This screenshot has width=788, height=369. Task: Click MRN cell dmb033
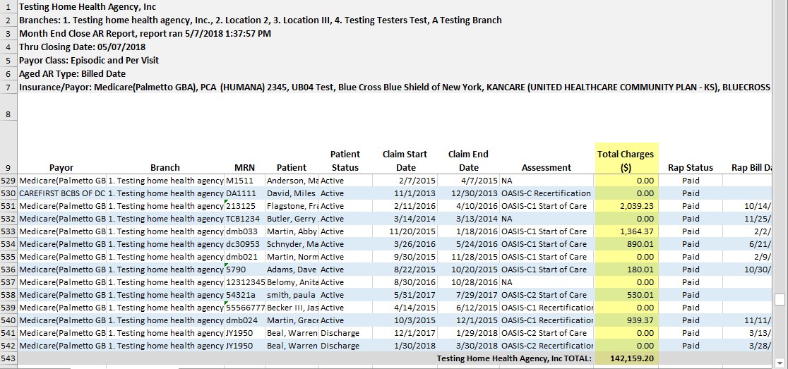coord(245,231)
